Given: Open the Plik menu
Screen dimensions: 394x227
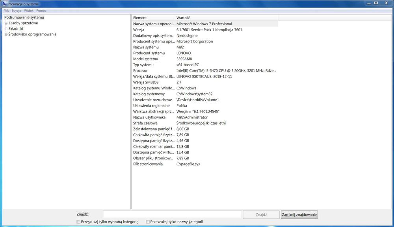Looking at the screenshot, I should [6, 11].
